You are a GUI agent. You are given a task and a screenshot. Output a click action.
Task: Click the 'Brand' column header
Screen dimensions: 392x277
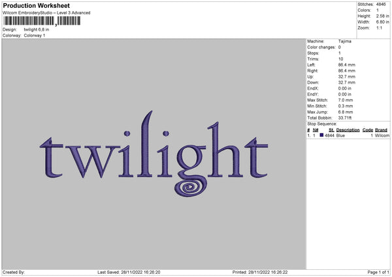pos(382,130)
